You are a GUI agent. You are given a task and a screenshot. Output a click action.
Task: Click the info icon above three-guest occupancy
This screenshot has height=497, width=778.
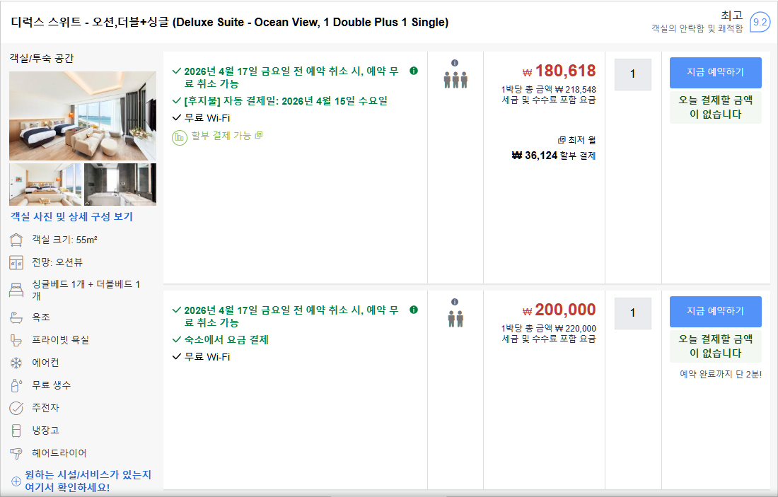(x=455, y=63)
